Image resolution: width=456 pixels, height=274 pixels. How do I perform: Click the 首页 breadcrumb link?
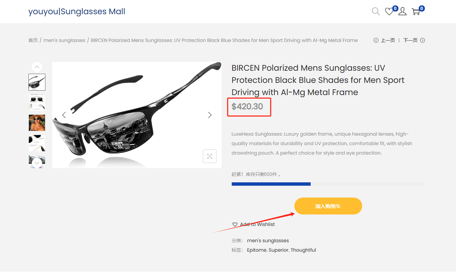(33, 40)
